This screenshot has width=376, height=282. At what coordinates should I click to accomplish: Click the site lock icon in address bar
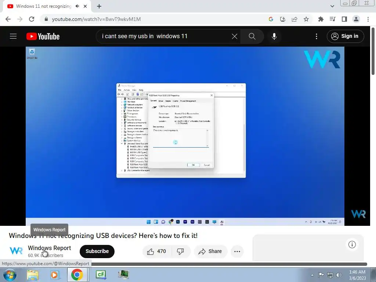click(x=46, y=19)
